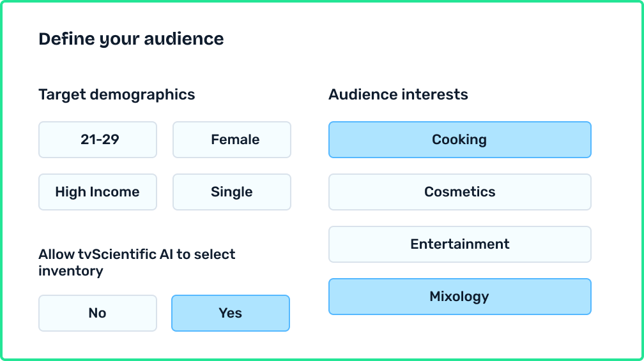This screenshot has height=361, width=644.
Task: Deselect the Cooking audience interest
Action: pyautogui.click(x=460, y=140)
